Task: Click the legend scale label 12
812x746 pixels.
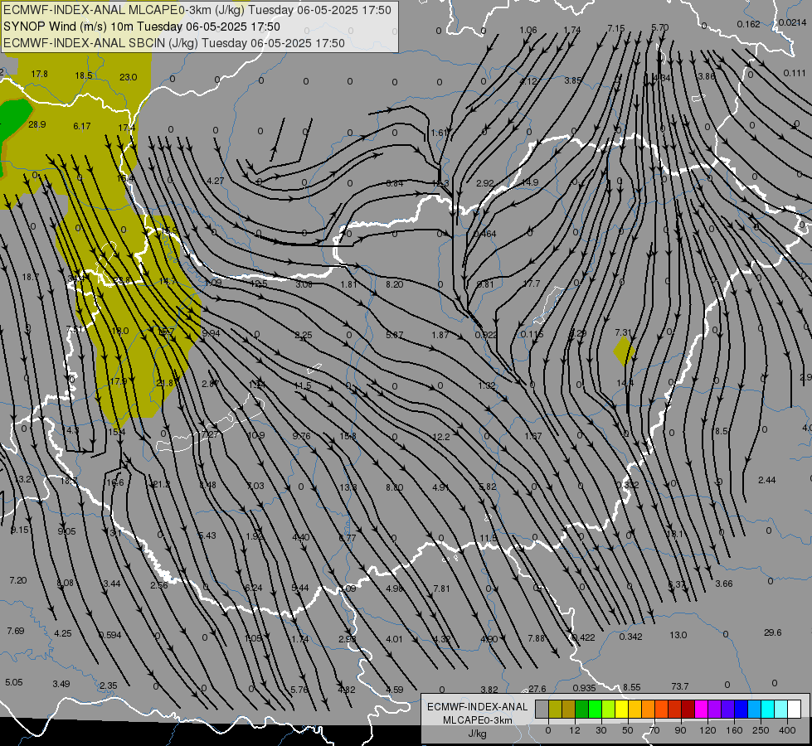Action: 575,730
